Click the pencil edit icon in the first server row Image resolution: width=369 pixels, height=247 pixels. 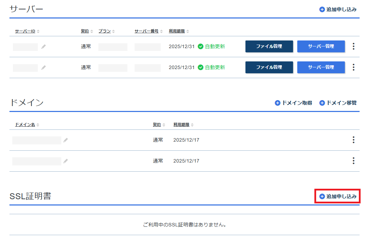43,47
